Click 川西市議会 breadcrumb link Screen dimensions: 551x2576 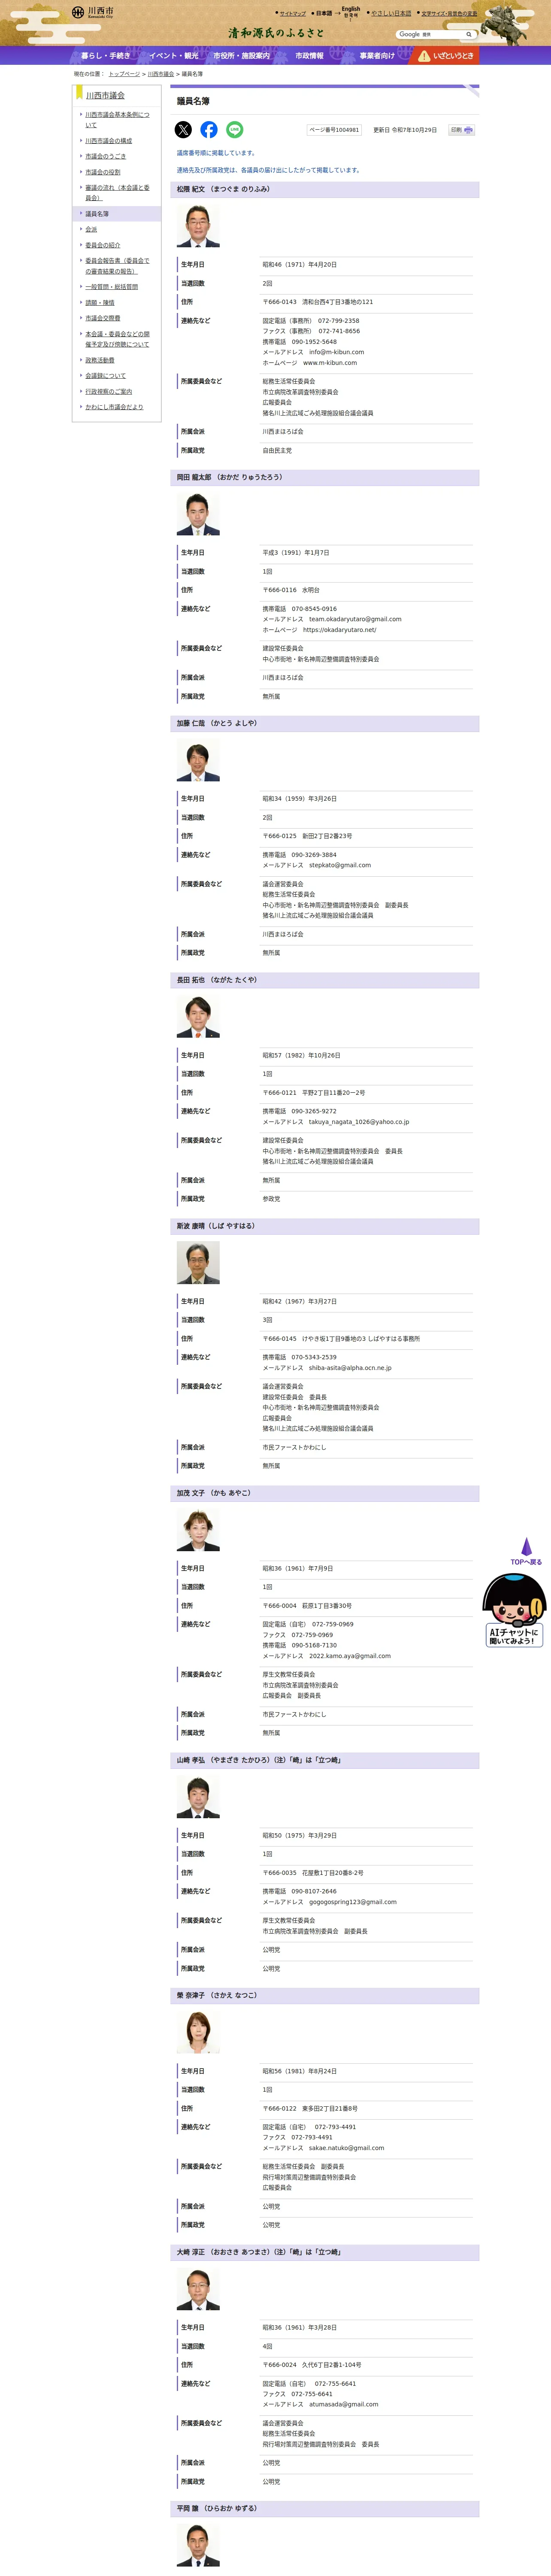pos(161,74)
